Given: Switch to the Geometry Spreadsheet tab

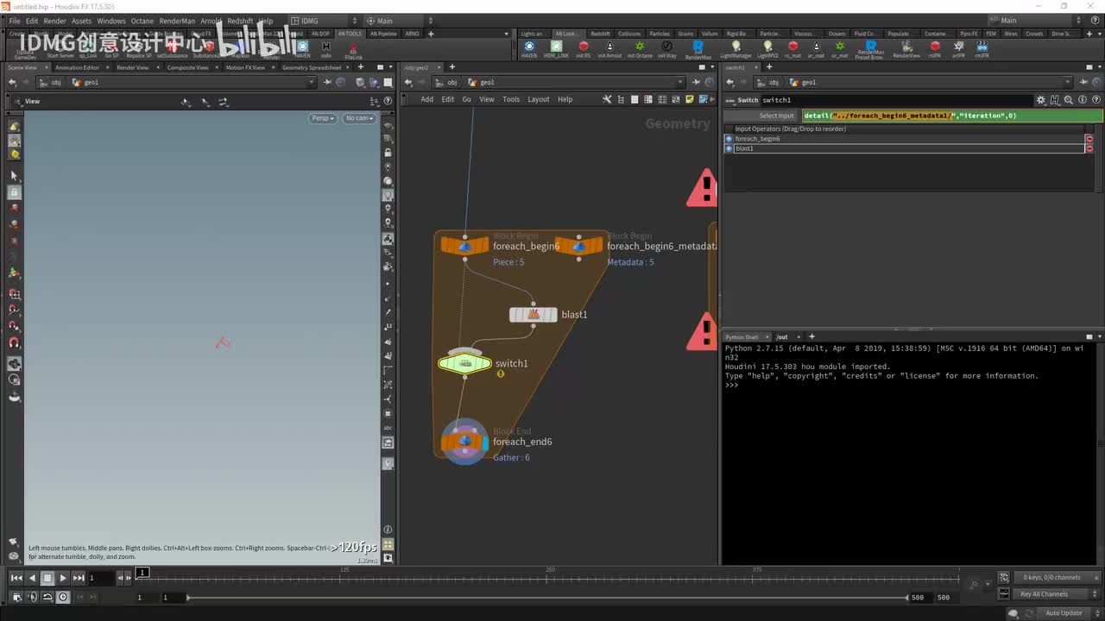Looking at the screenshot, I should tap(311, 67).
